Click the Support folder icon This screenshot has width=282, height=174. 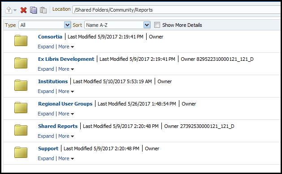coord(21,153)
